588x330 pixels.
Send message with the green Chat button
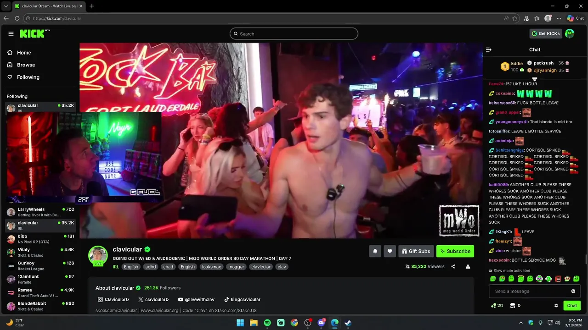click(572, 306)
